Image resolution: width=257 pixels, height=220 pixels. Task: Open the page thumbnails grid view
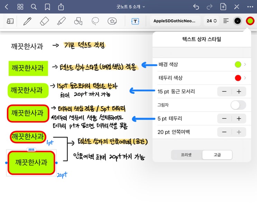(x=20, y=7)
